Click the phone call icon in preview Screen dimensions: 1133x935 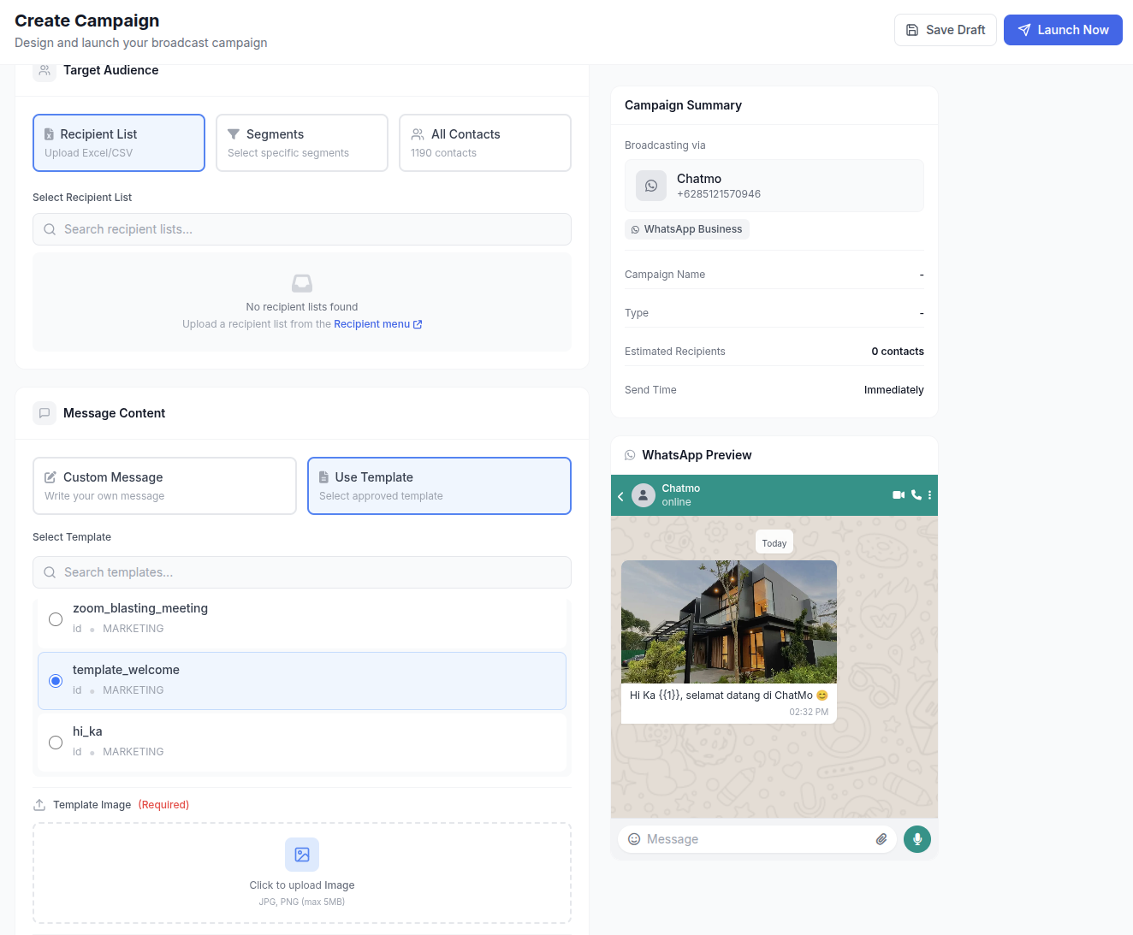point(916,495)
